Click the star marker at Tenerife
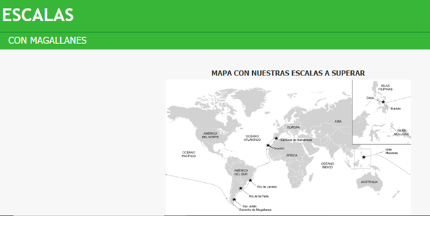This screenshot has width=430, height=241. coord(268,146)
